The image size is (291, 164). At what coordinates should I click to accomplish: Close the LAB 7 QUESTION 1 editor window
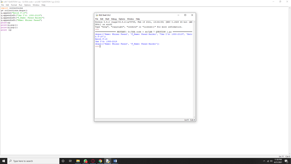tap(287, 2)
